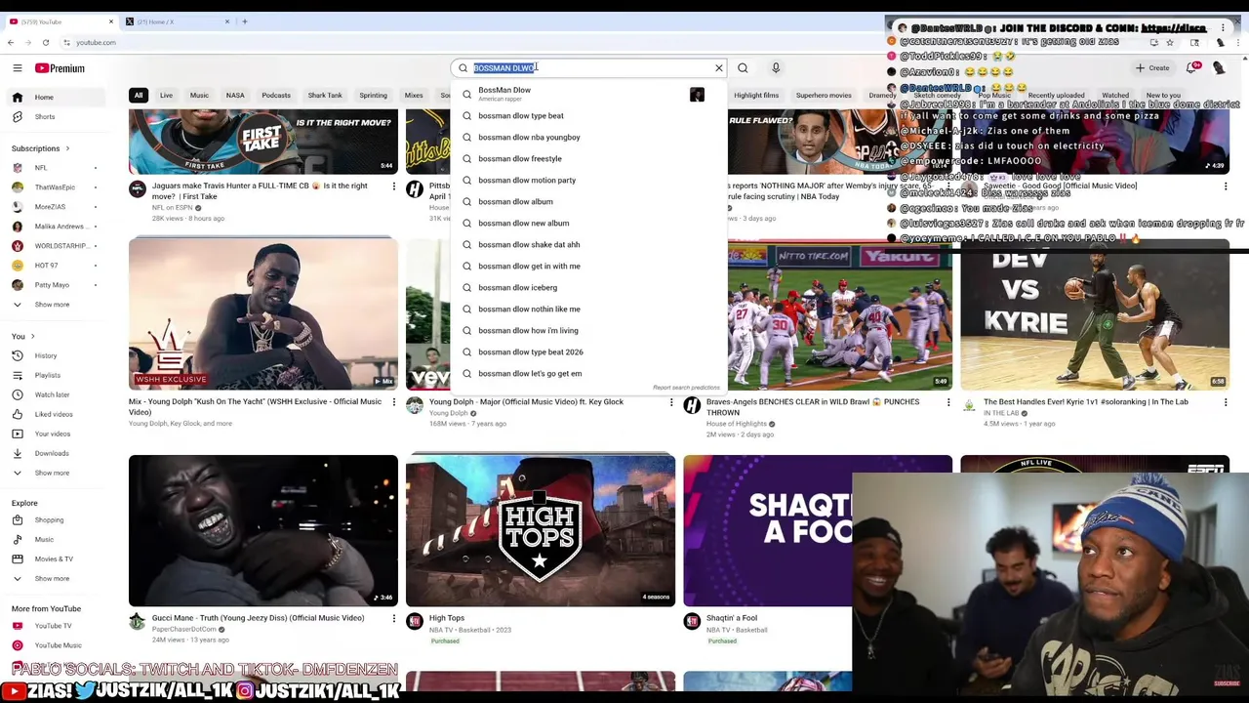
Task: Open the notifications bell
Action: (x=1191, y=68)
